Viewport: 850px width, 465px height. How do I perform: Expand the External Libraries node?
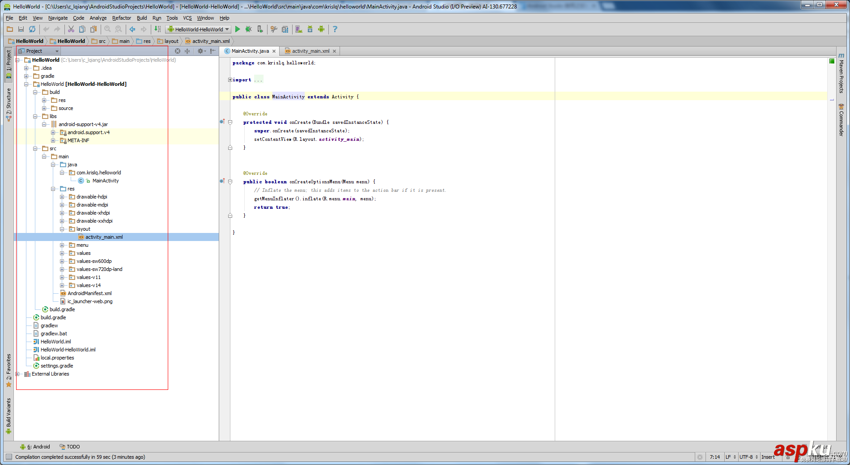tap(17, 374)
